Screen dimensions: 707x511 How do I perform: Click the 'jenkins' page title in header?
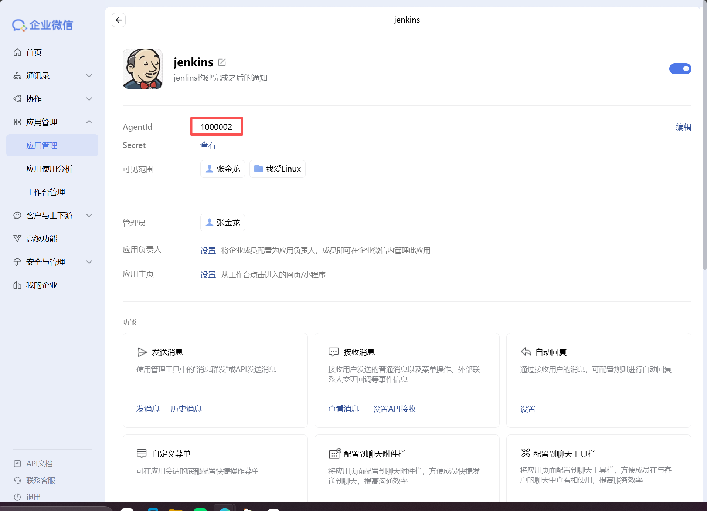[407, 20]
